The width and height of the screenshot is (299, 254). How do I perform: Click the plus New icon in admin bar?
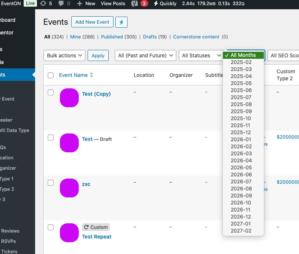tap(79, 3)
